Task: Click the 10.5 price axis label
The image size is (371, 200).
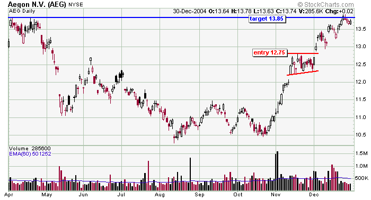Action: point(361,135)
